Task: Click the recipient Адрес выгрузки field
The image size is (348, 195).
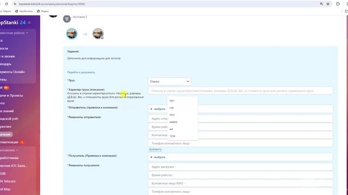Action: (240, 167)
